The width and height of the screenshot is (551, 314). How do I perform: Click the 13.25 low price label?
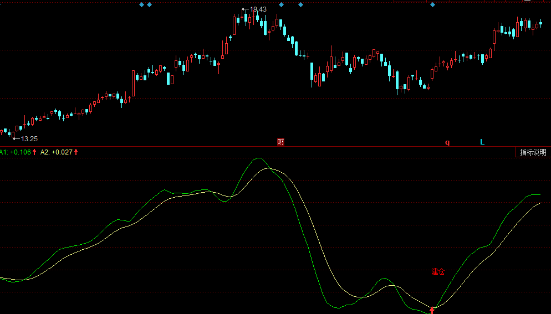pos(29,138)
